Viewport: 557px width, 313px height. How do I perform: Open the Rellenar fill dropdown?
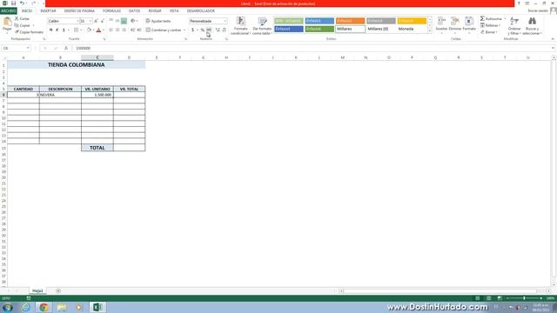490,25
